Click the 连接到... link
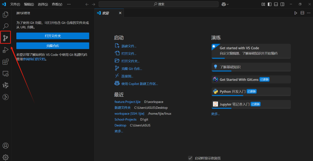Image resolution: width=313 pixels, height=161 pixels. click(x=127, y=76)
